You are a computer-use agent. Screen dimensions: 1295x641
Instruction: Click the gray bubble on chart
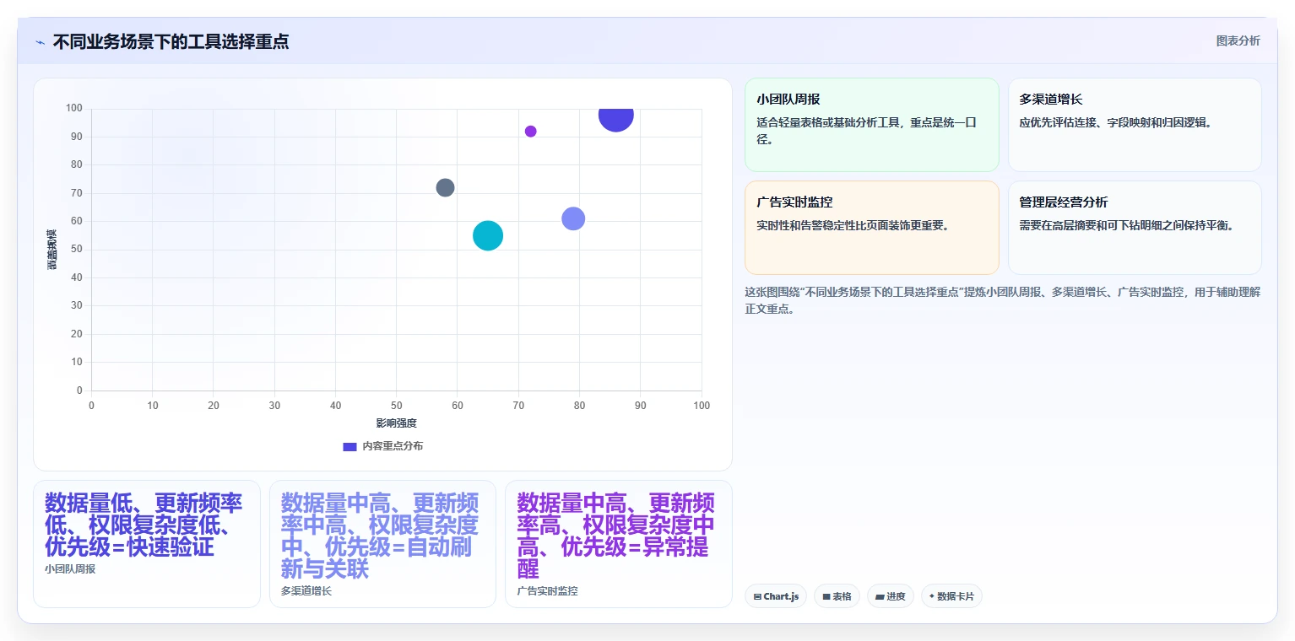[x=446, y=187]
